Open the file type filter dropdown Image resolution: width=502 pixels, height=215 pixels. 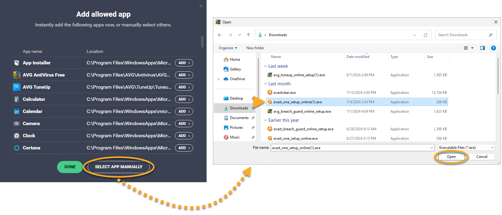click(466, 148)
